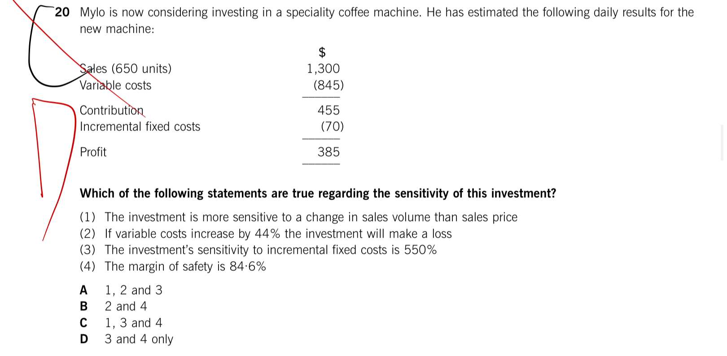
Task: Click statement (1) about sales volume sensitivity
Action: click(x=311, y=217)
